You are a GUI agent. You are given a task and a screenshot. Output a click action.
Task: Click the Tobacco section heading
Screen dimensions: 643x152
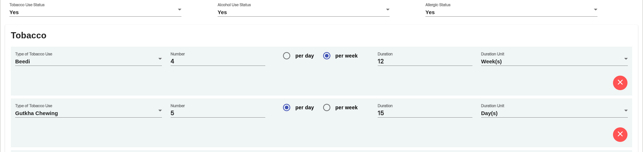tap(29, 35)
